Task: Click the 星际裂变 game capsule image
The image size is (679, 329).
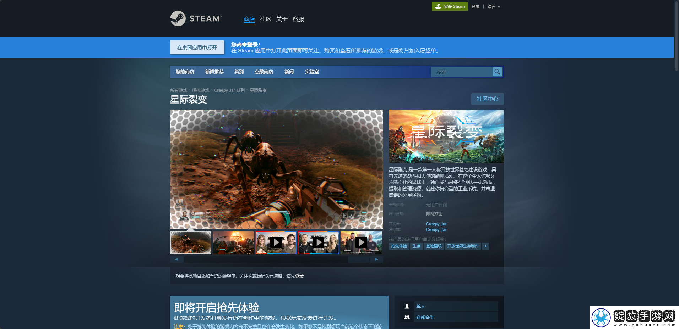Action: pyautogui.click(x=446, y=136)
